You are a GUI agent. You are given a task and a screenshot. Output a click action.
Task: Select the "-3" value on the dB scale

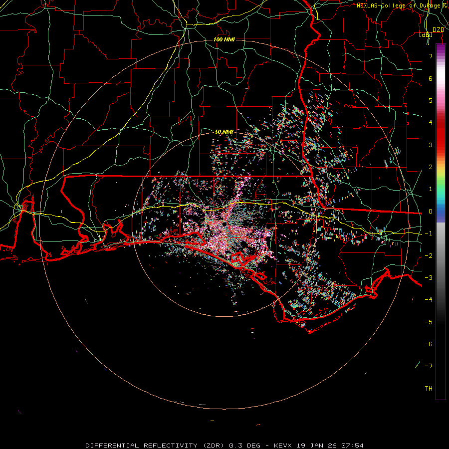coord(429,278)
